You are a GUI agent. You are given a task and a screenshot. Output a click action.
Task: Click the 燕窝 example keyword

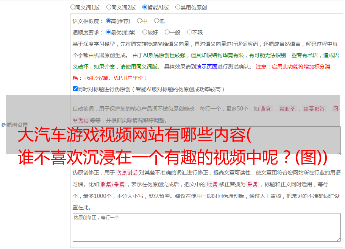tap(265, 109)
